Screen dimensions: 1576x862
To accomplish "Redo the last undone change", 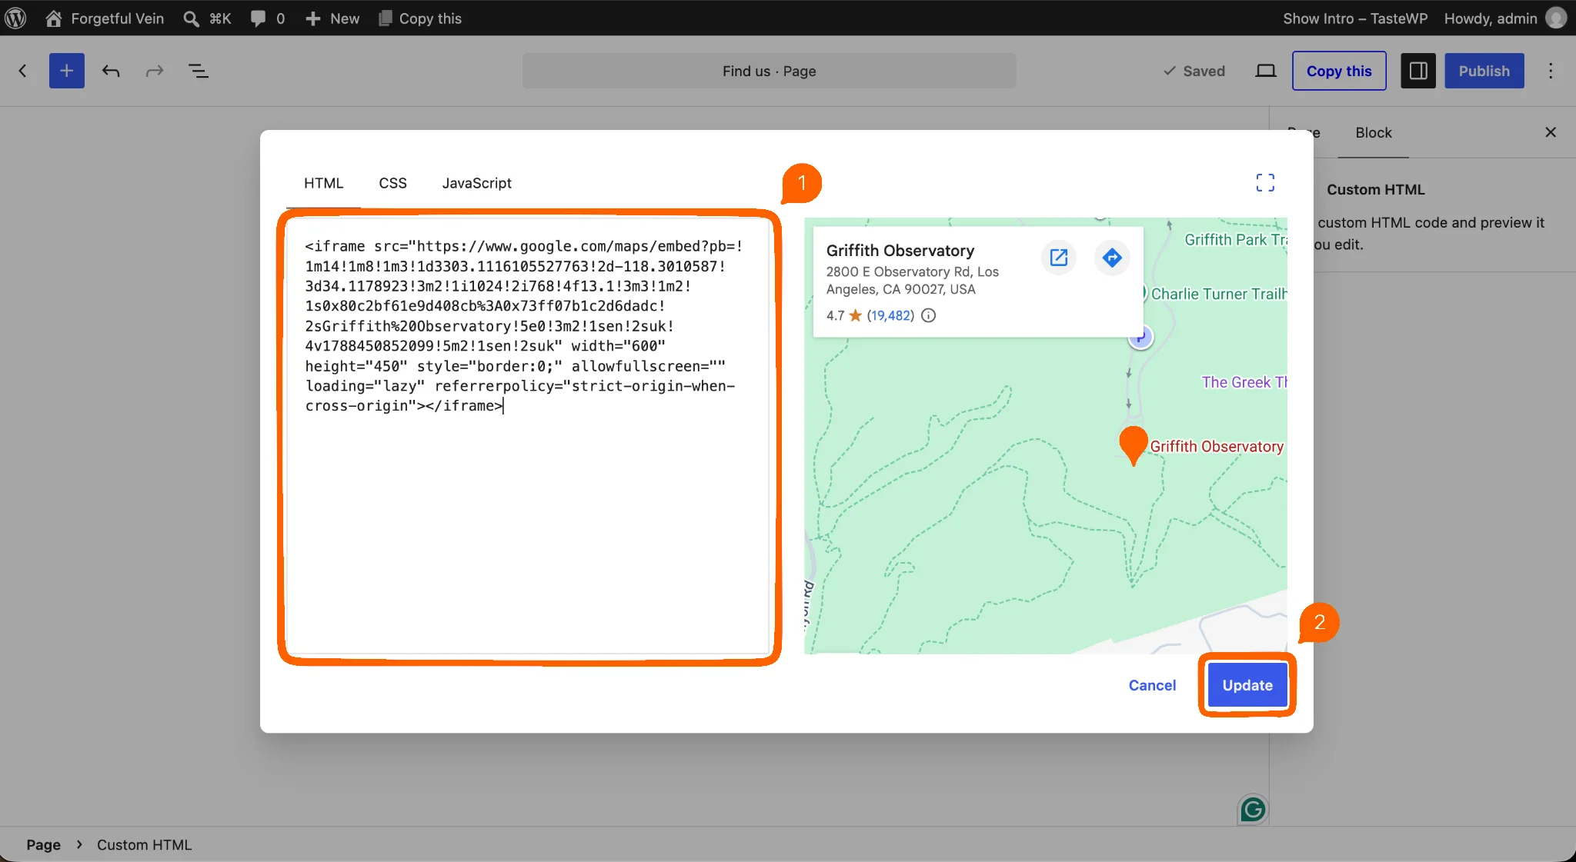I will [155, 71].
